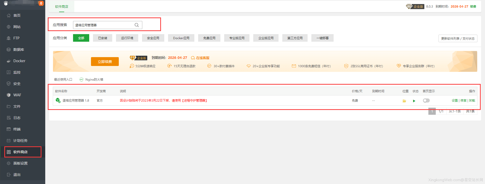This screenshot has width=485, height=184.
Task: Click the 退出 logout icon
Action: pyautogui.click(x=9, y=175)
